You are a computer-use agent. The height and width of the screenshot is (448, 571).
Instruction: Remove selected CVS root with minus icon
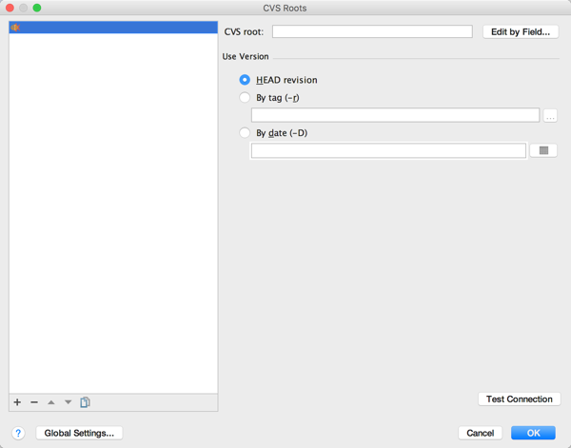coord(34,402)
